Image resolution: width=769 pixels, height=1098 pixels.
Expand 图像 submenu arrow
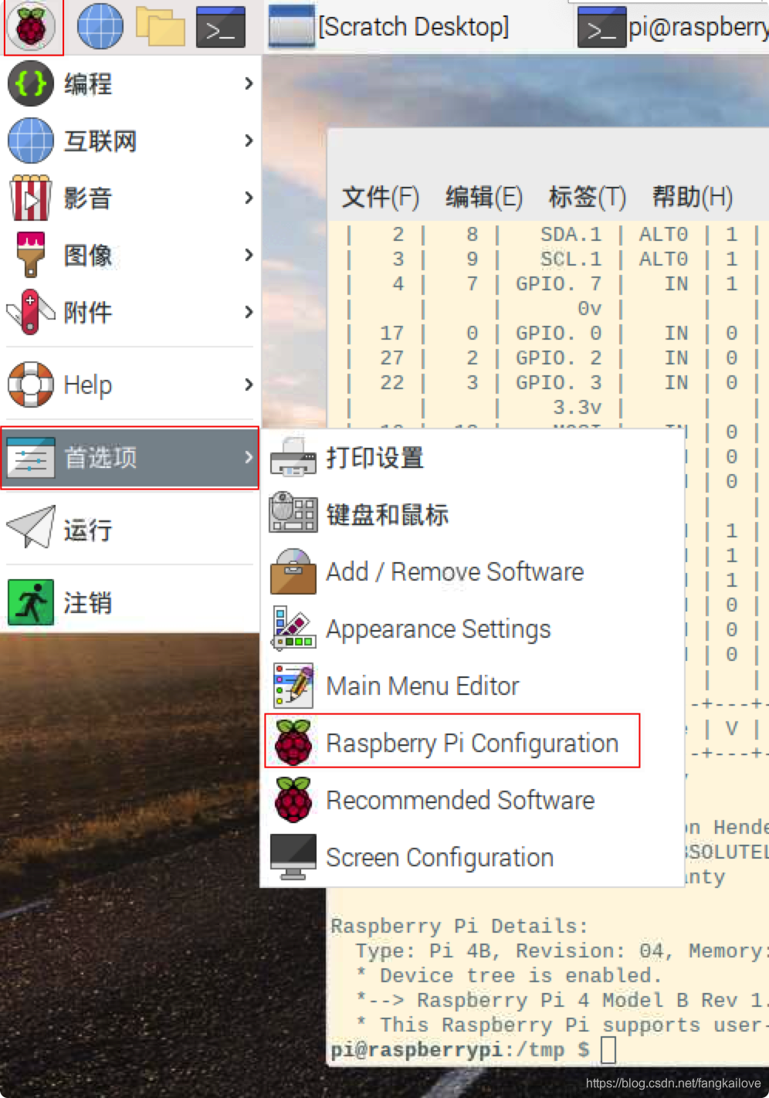point(249,255)
